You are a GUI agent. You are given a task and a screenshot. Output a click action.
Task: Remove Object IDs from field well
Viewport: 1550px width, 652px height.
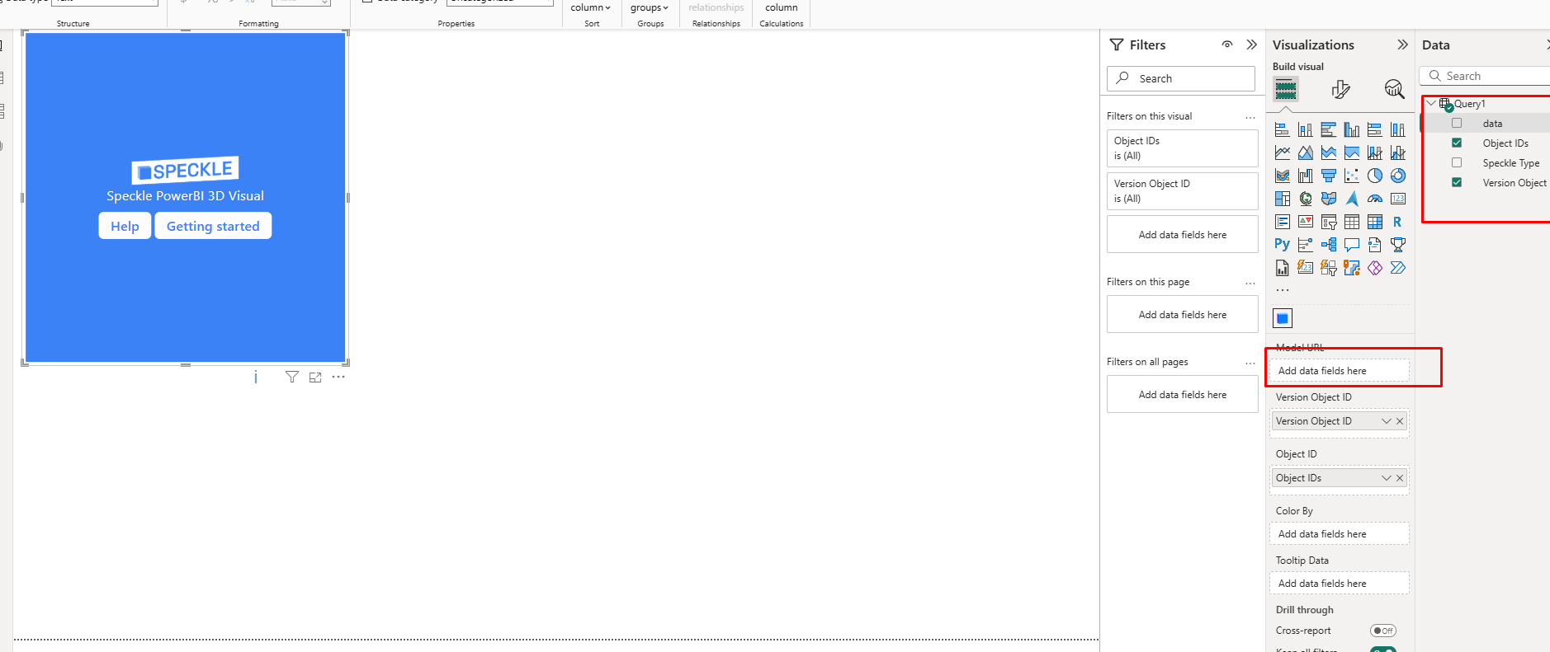1400,478
